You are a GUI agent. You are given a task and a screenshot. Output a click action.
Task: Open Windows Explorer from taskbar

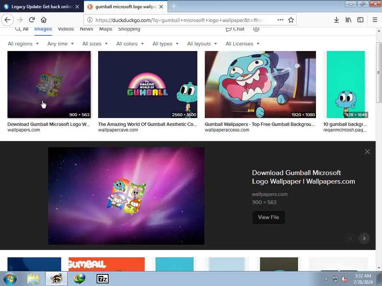point(33,279)
